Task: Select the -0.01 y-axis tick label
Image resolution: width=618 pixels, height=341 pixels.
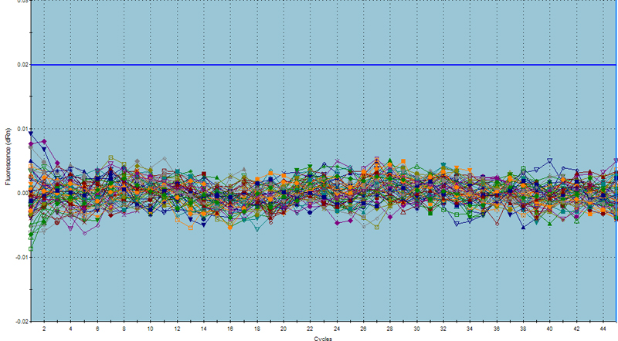Action: 21,257
